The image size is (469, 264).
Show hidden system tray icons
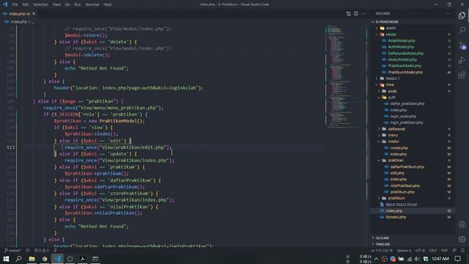376,259
